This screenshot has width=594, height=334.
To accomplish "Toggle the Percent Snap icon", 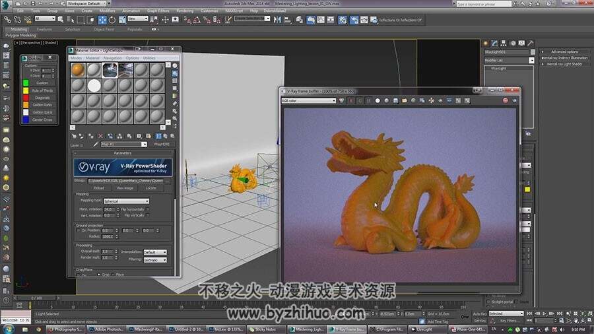I will (207, 20).
